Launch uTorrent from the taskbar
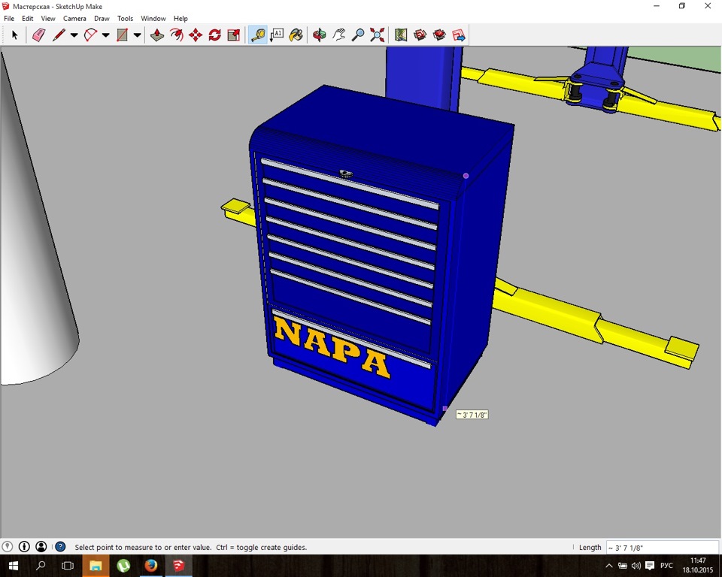The height and width of the screenshot is (577, 722). coord(123,566)
